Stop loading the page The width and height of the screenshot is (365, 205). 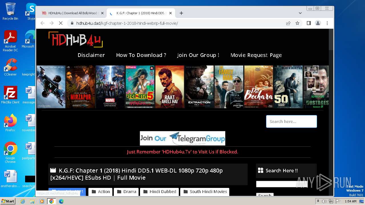point(61,23)
